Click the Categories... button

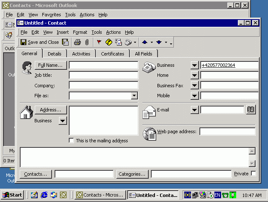point(132,174)
